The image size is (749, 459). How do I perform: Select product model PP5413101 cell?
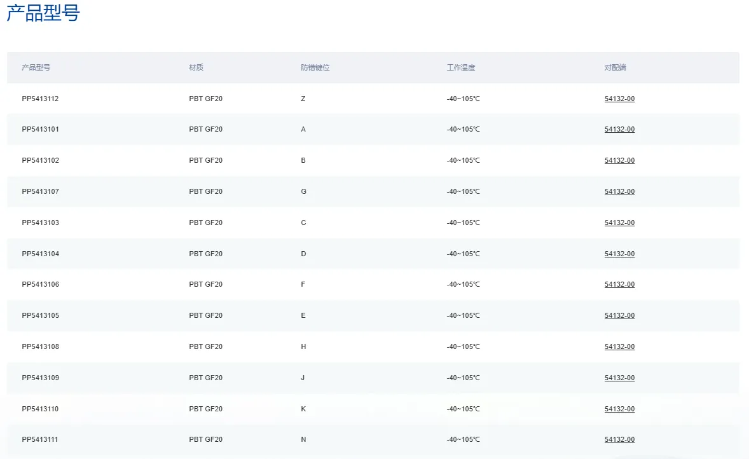coord(40,130)
